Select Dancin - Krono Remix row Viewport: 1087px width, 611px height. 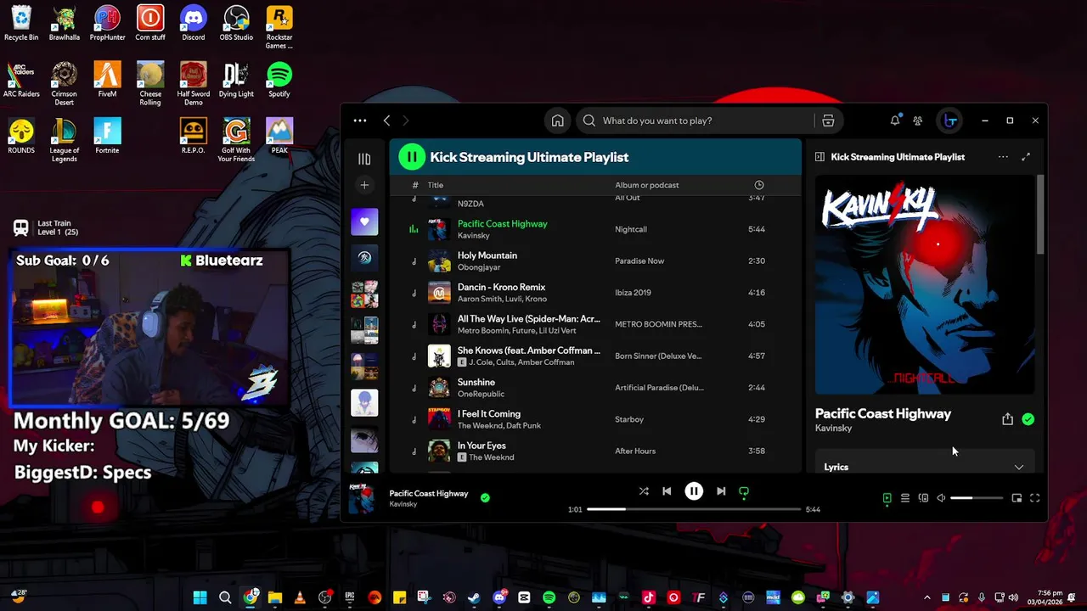coord(595,293)
